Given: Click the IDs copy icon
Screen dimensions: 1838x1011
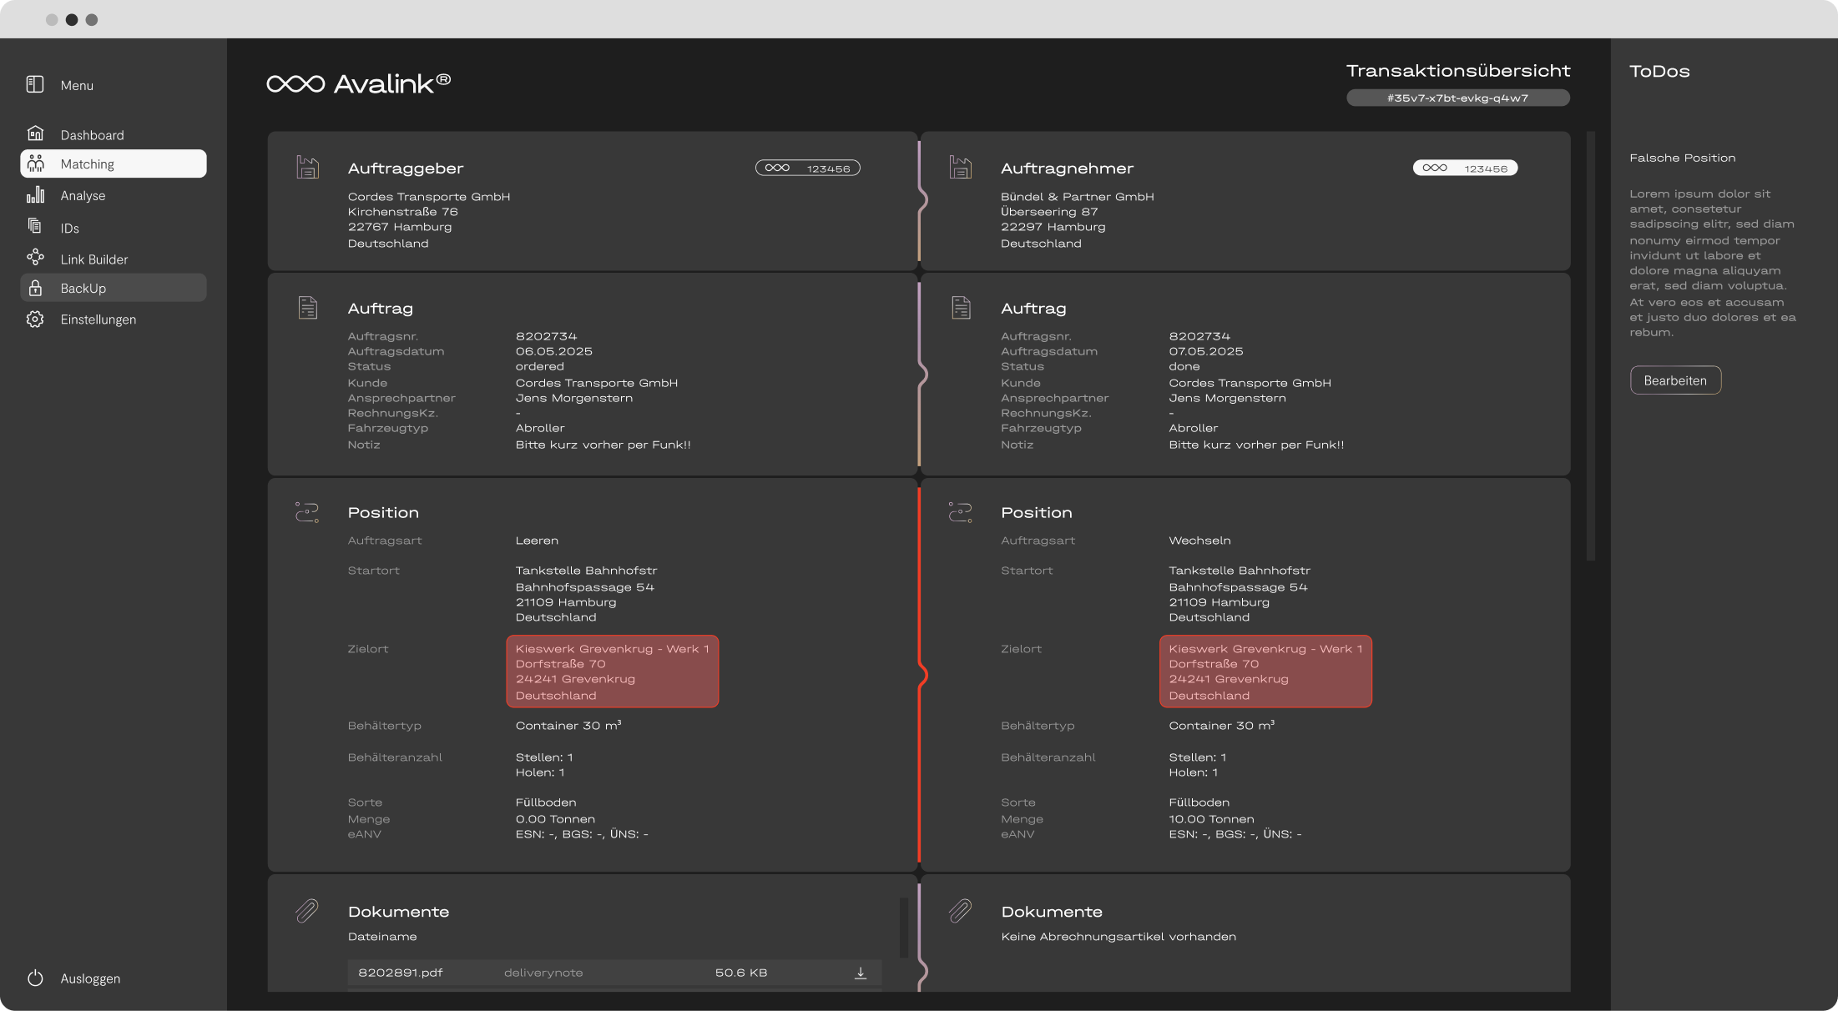Looking at the screenshot, I should pyautogui.click(x=35, y=226).
